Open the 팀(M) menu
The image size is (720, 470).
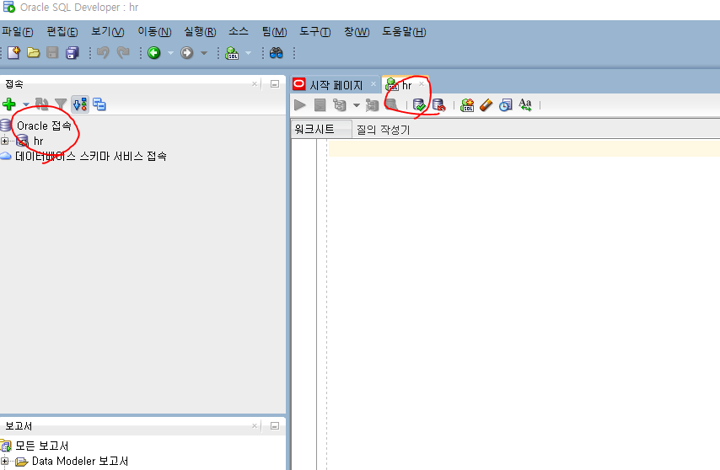click(274, 32)
